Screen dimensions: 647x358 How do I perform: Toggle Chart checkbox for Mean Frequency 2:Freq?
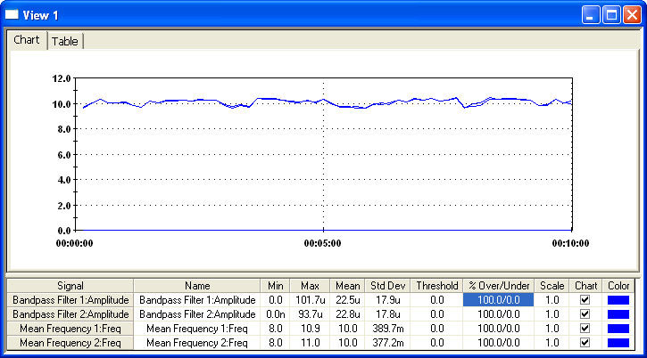tap(585, 343)
